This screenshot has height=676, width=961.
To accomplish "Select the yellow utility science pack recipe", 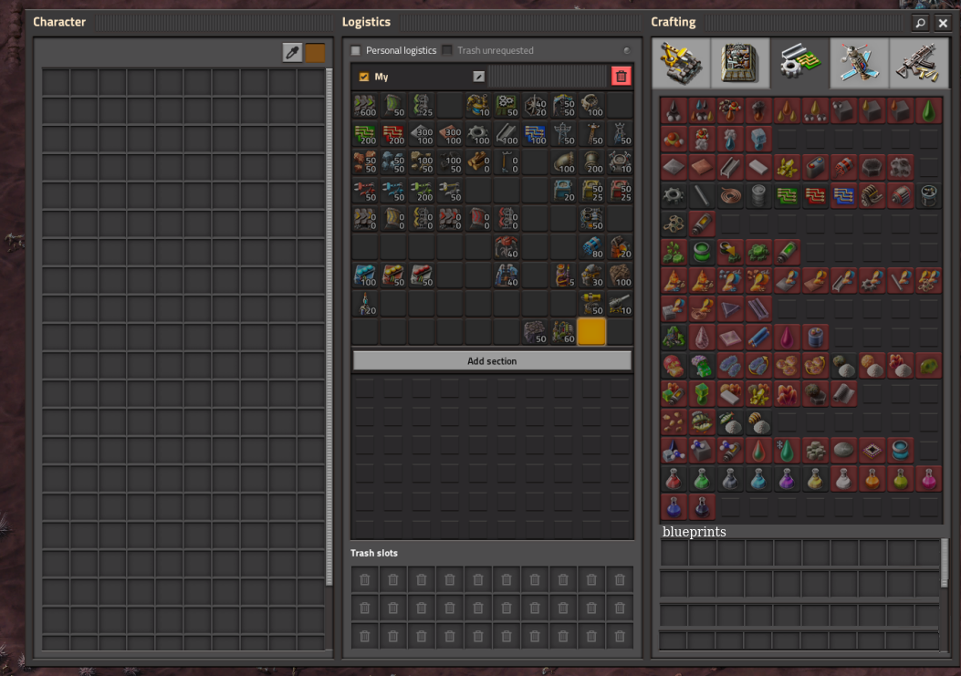I will pos(815,479).
